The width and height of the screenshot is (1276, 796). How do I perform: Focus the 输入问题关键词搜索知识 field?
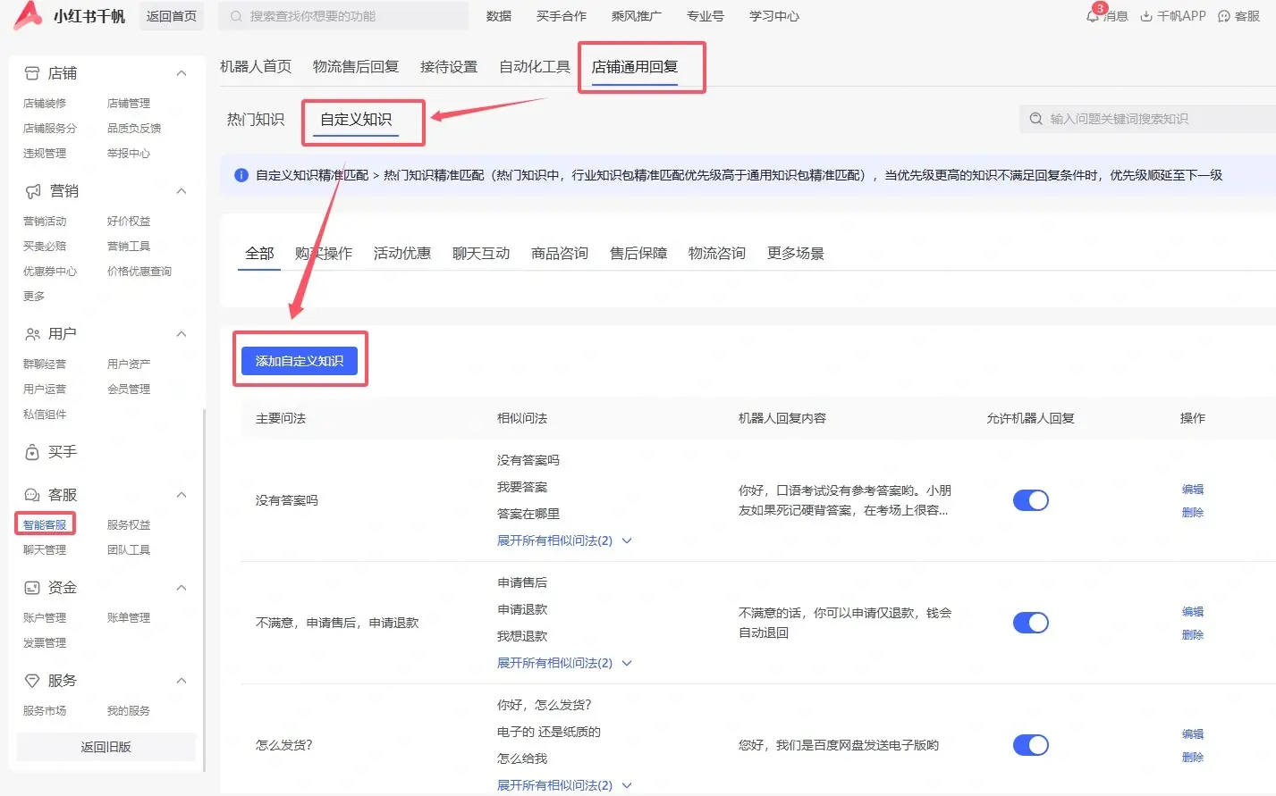click(1147, 119)
